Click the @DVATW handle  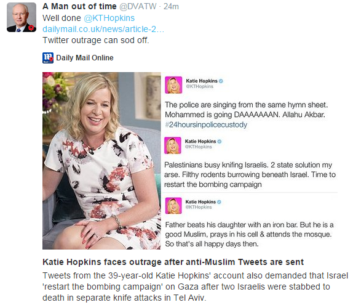138,7
